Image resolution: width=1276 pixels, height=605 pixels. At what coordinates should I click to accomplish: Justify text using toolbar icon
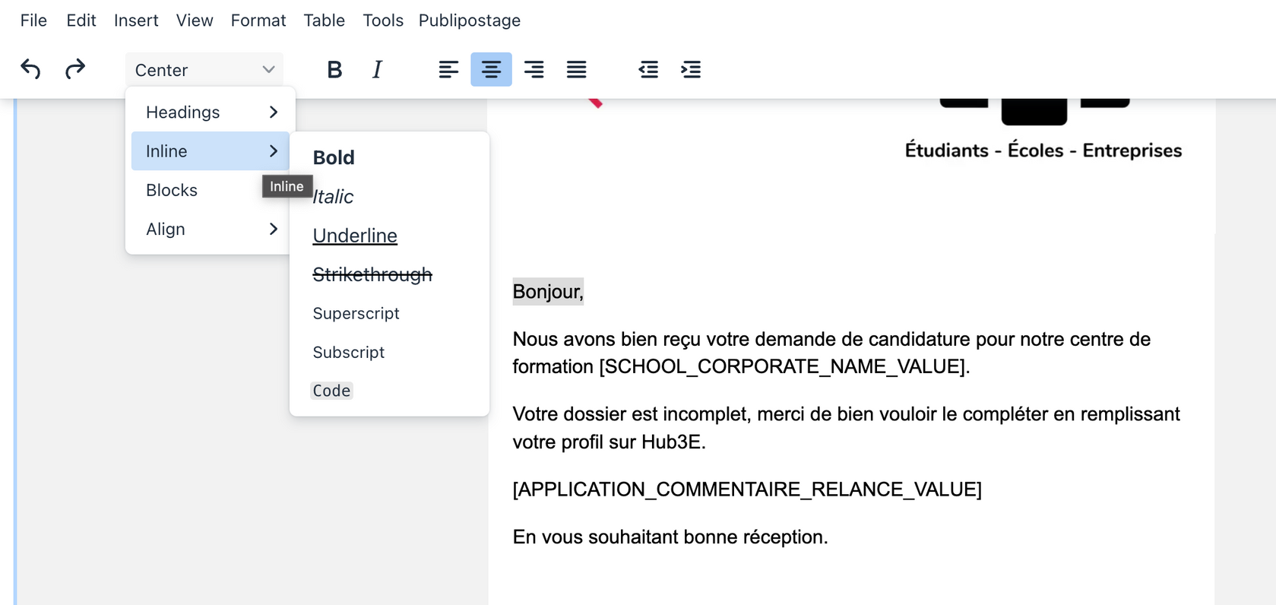click(x=576, y=69)
